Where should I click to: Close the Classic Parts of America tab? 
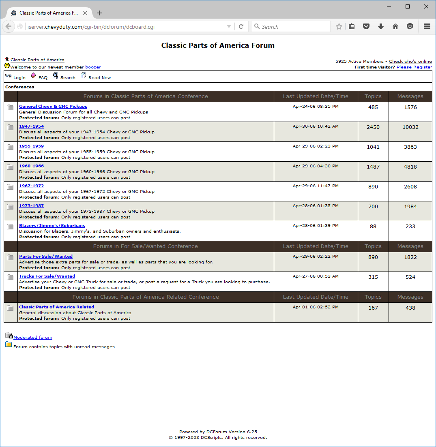(85, 13)
